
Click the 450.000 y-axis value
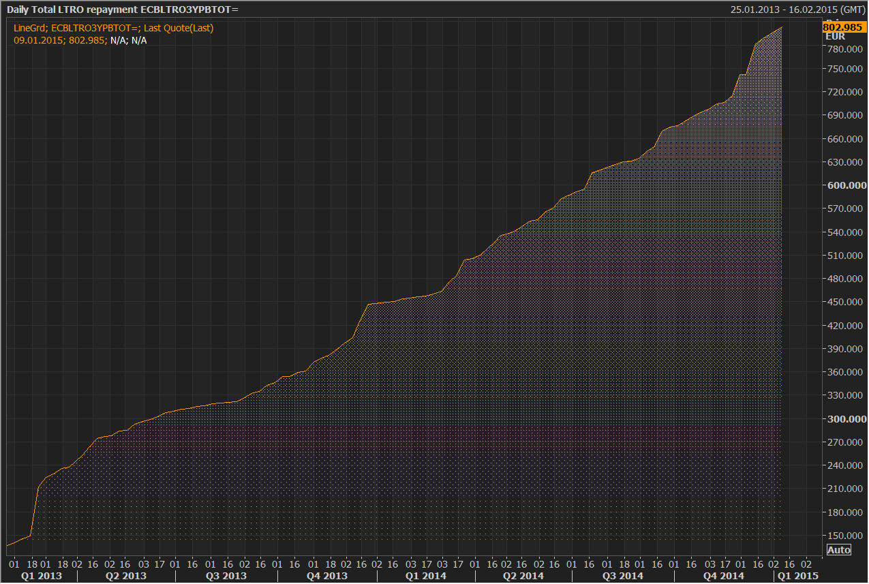coord(844,302)
